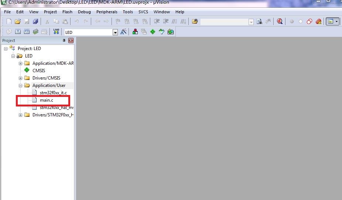
Task: Open the window layout button's dropdown arrow
Action: (336, 21)
